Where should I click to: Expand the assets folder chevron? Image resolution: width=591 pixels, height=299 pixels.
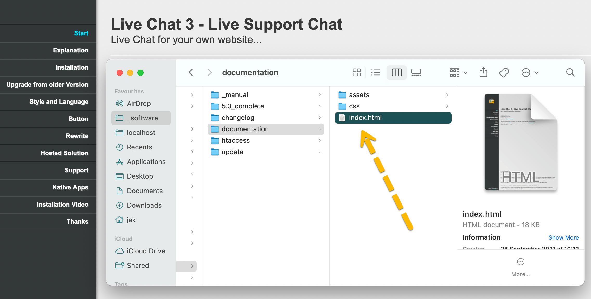point(447,95)
